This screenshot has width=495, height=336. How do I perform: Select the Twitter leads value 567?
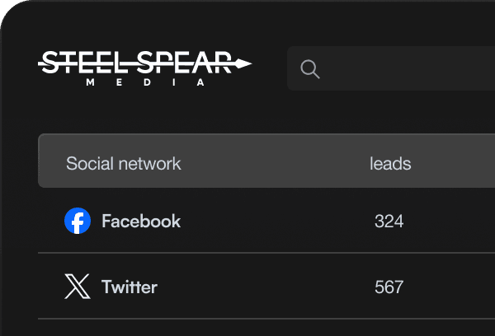click(x=389, y=287)
